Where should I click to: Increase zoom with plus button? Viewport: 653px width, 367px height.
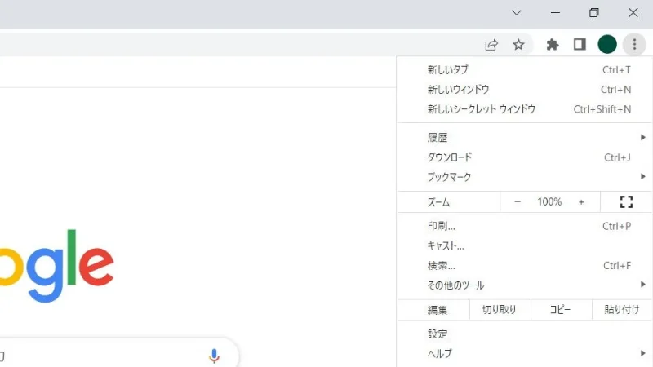pos(581,201)
